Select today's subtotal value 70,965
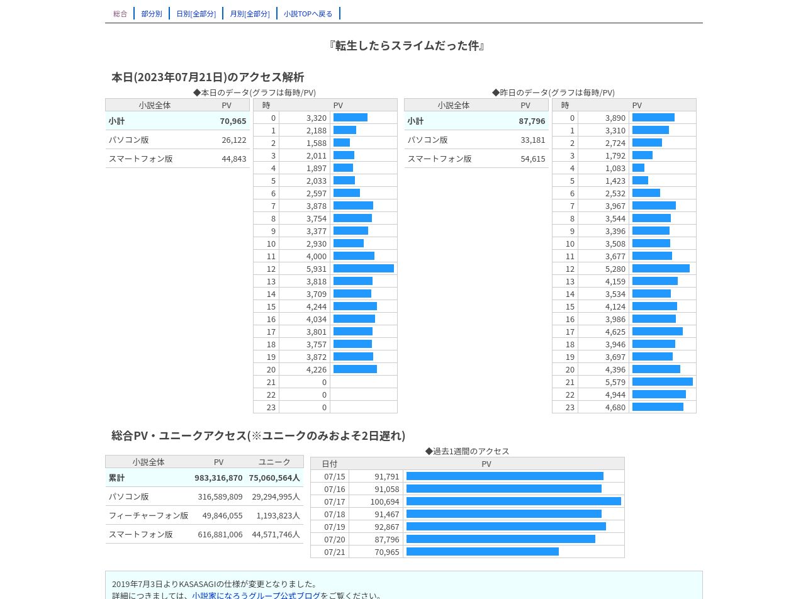The image size is (808, 599). pyautogui.click(x=233, y=121)
